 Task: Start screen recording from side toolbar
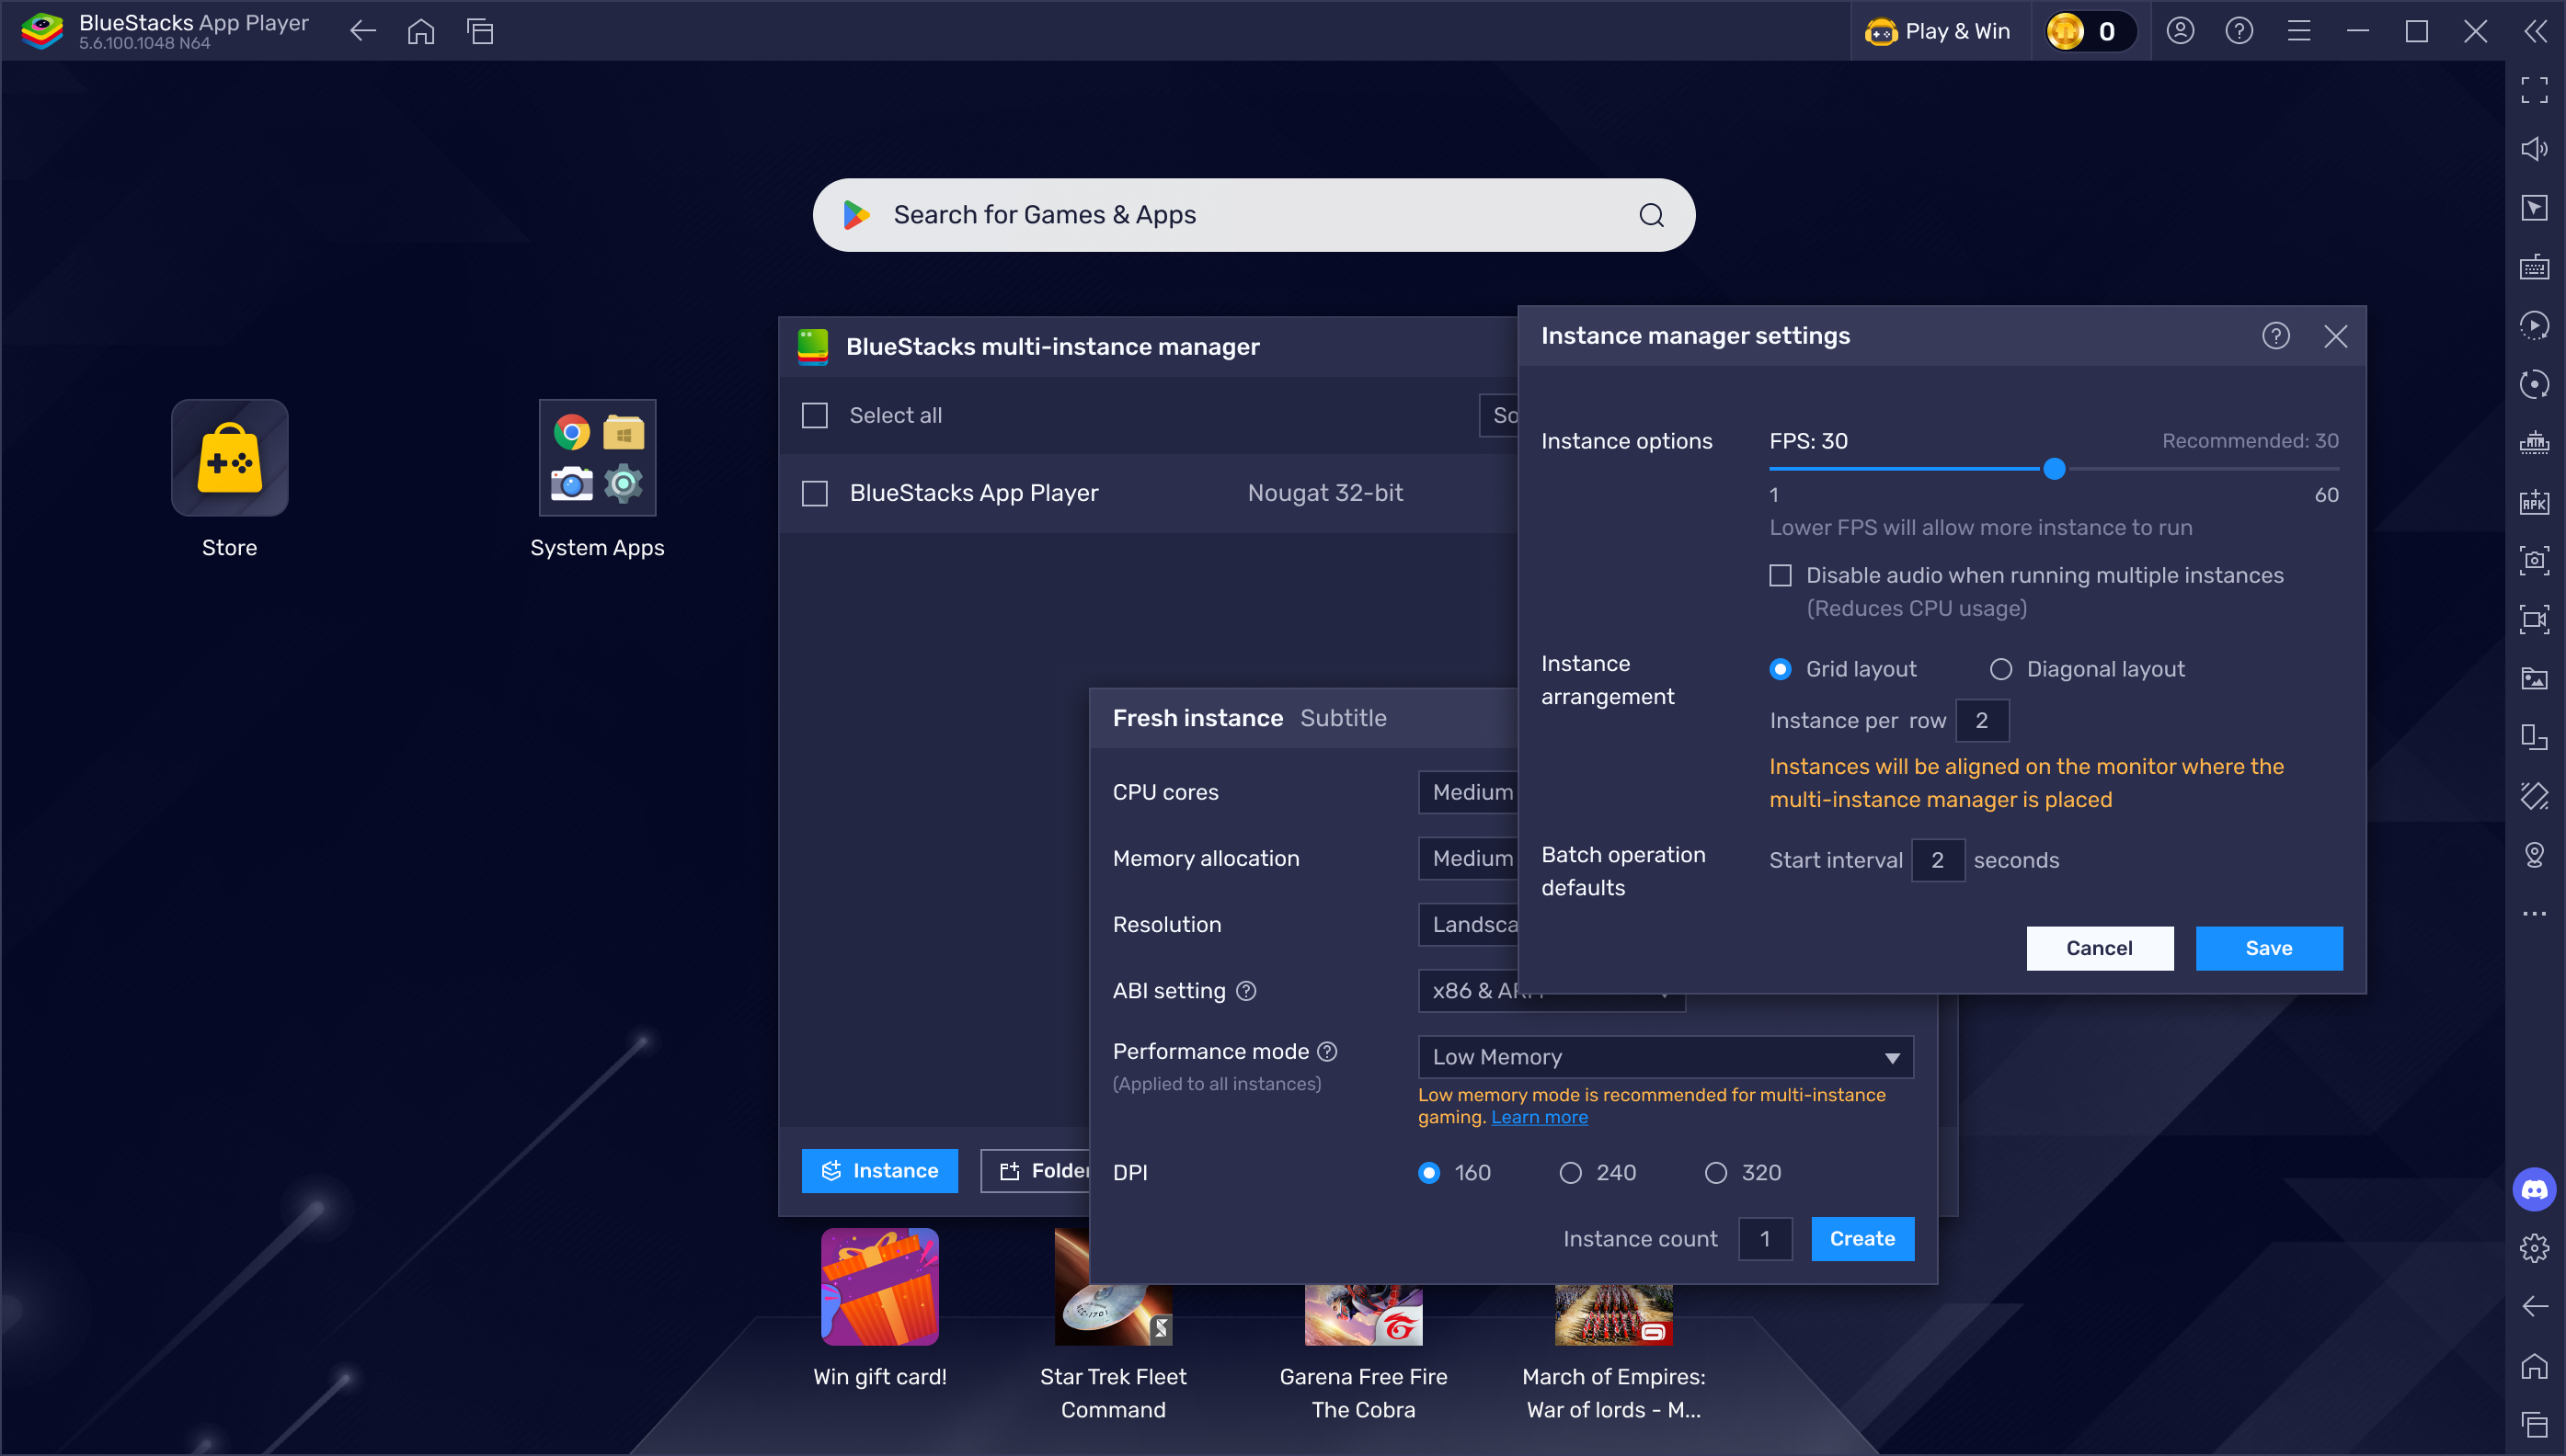coord(2534,619)
